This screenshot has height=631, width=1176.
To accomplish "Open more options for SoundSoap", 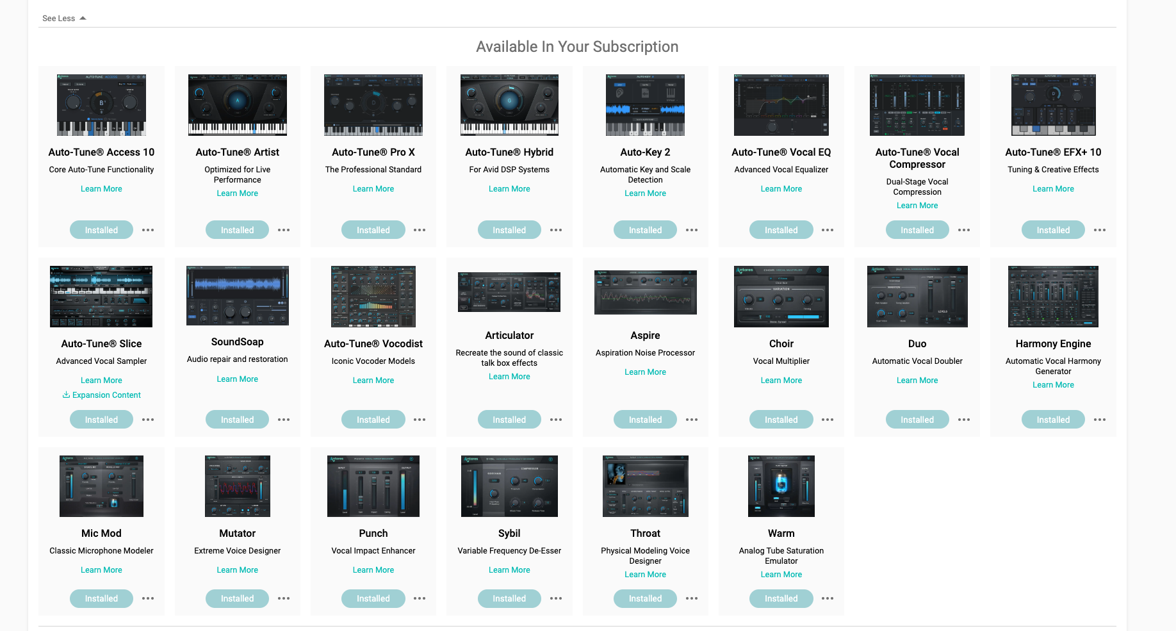I will pyautogui.click(x=284, y=420).
